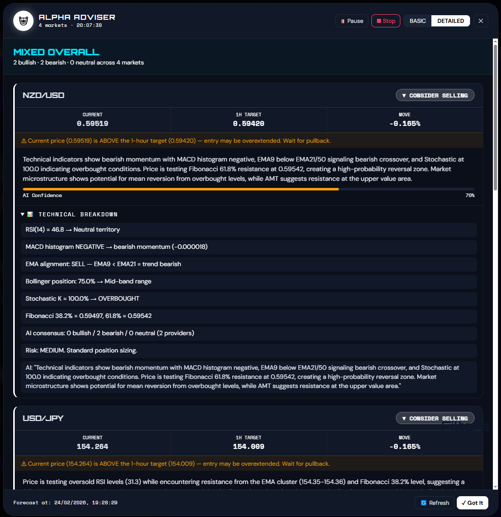Click the USD/JPY Consider Selling badge

coord(435,418)
